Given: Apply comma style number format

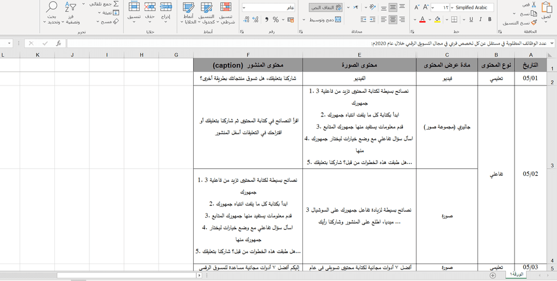Looking at the screenshot, I should 266,20.
